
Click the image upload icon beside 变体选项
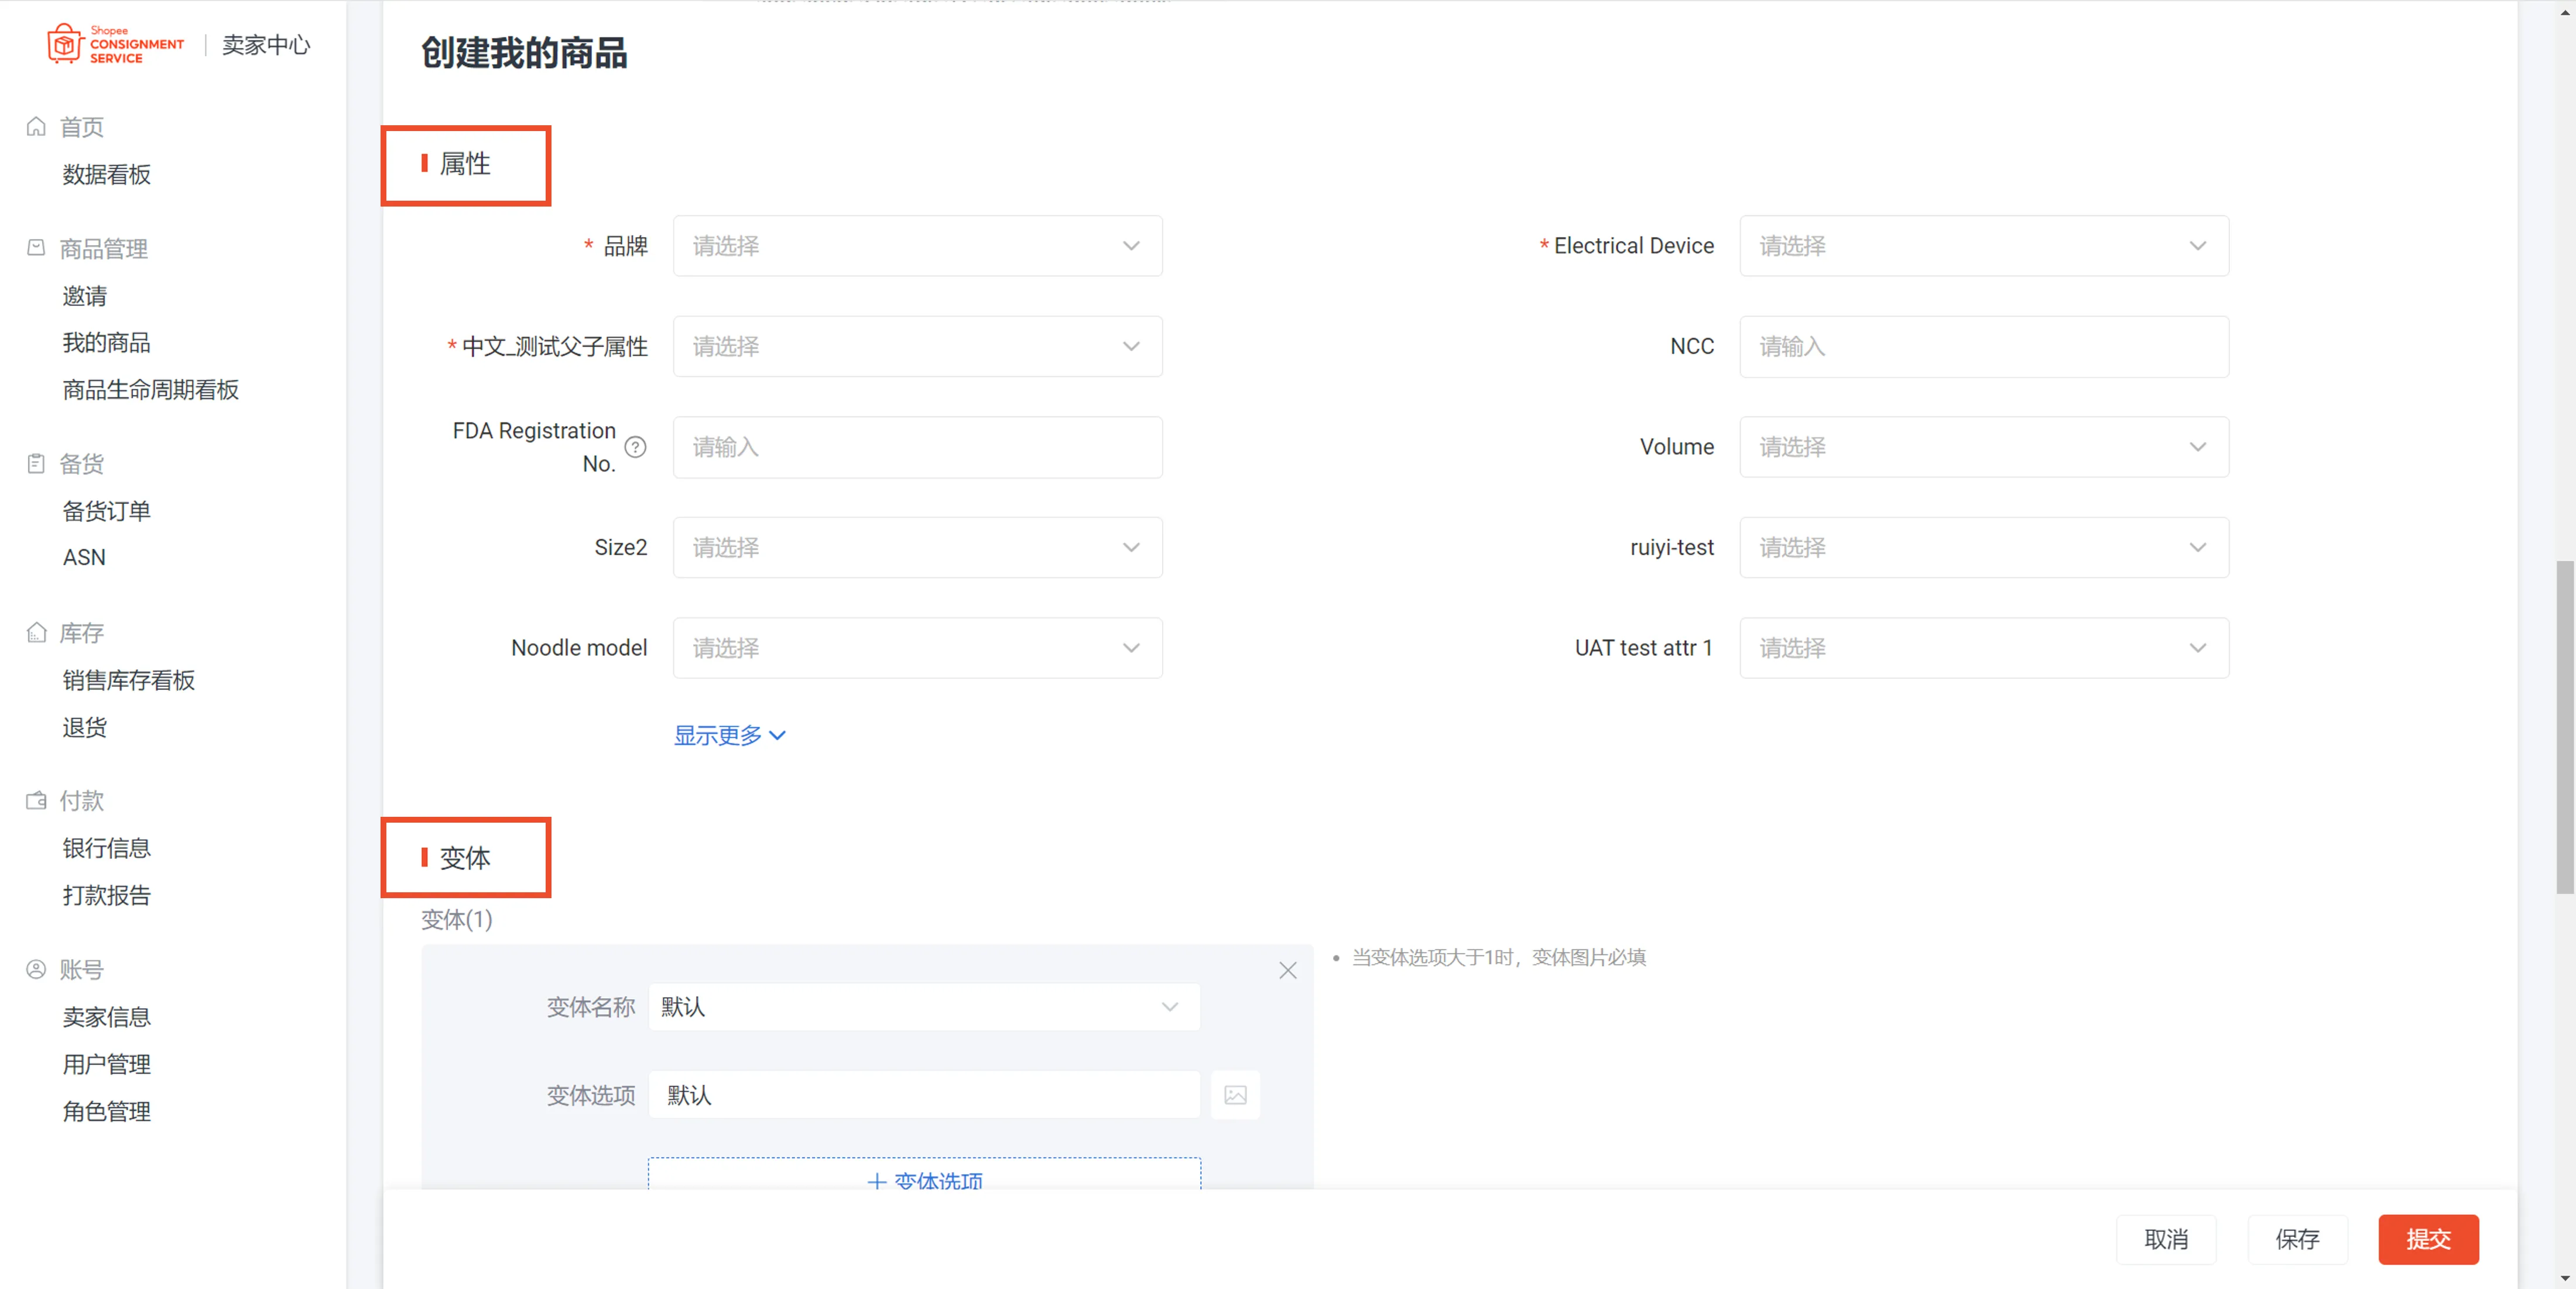point(1236,1095)
